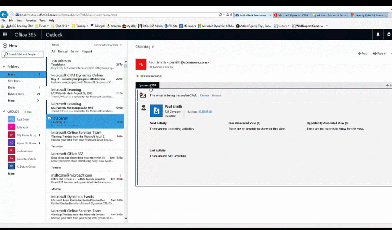Screen dimensions: 392x230
Task: Click the browser forward arrow
Action: pyautogui.click(x=11, y=15)
